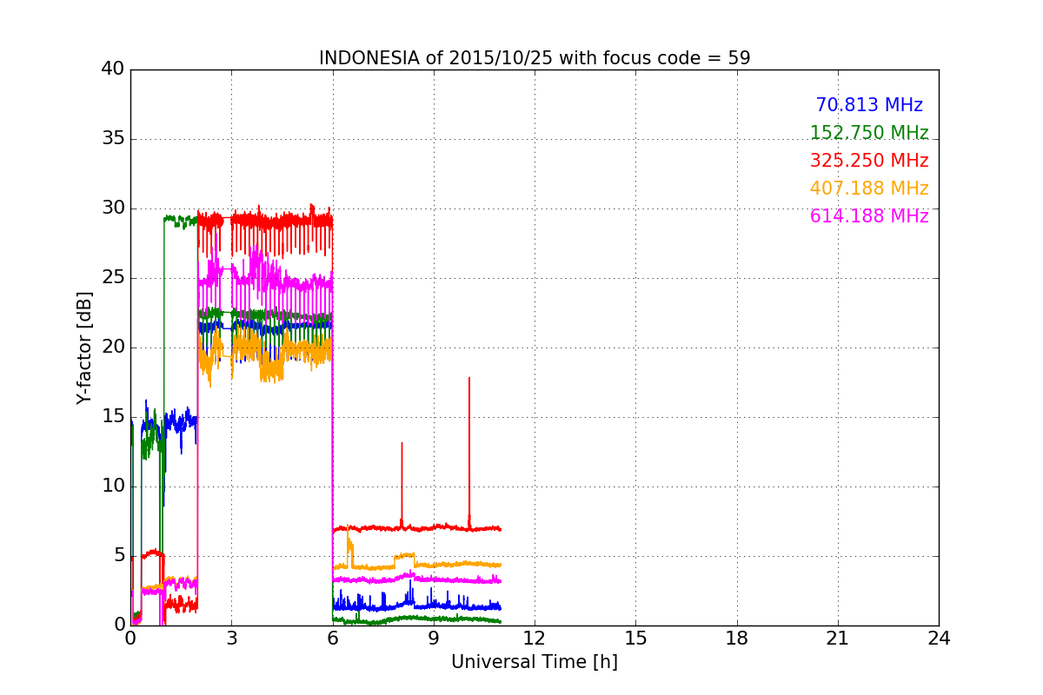Select the 70.813 MHz legend entry
The height and width of the screenshot is (695, 1043).
click(869, 105)
